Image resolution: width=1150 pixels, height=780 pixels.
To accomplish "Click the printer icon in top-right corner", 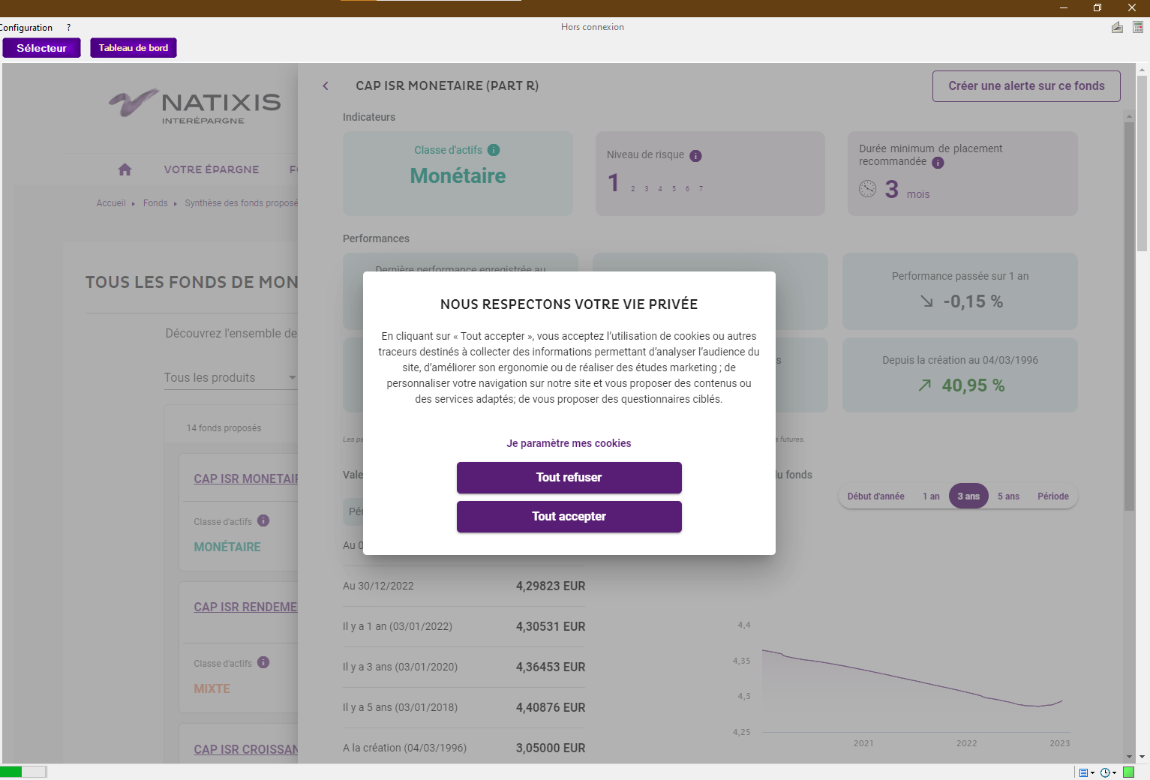I will 1117,28.
